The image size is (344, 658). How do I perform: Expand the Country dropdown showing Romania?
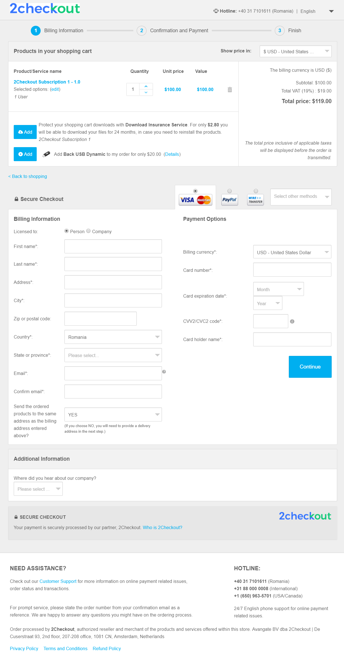coord(113,337)
